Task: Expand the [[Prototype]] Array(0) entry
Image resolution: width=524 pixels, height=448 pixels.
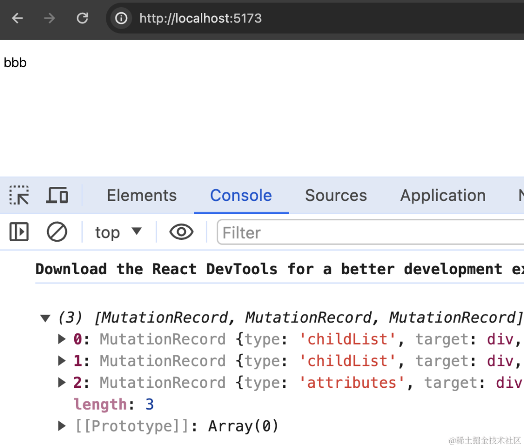Action: (x=62, y=426)
